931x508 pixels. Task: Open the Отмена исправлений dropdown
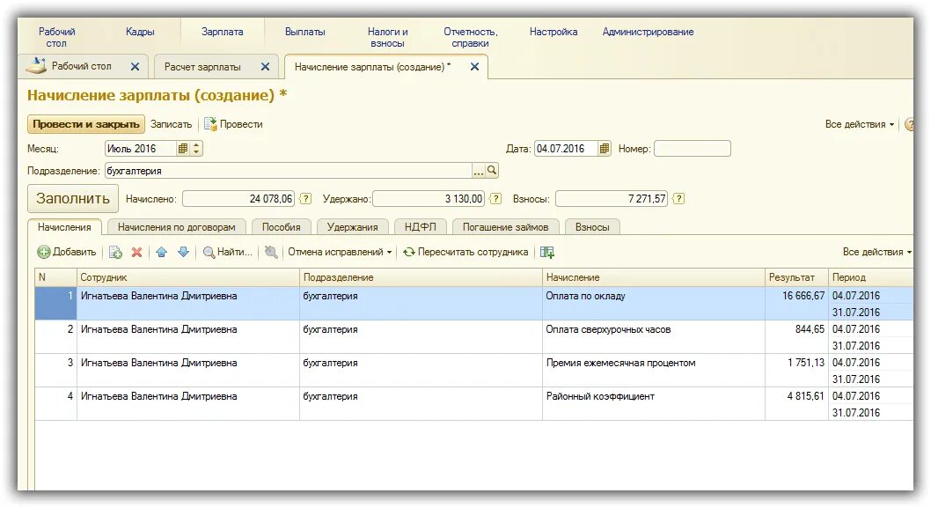tap(340, 252)
